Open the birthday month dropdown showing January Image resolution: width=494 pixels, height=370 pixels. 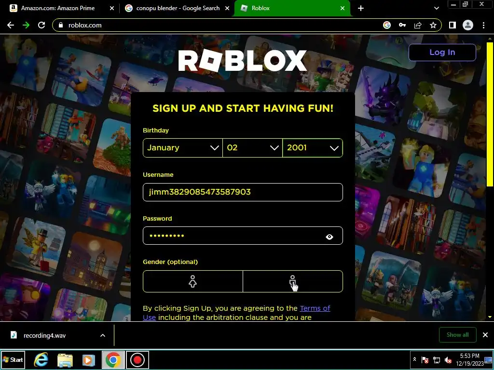pyautogui.click(x=183, y=147)
